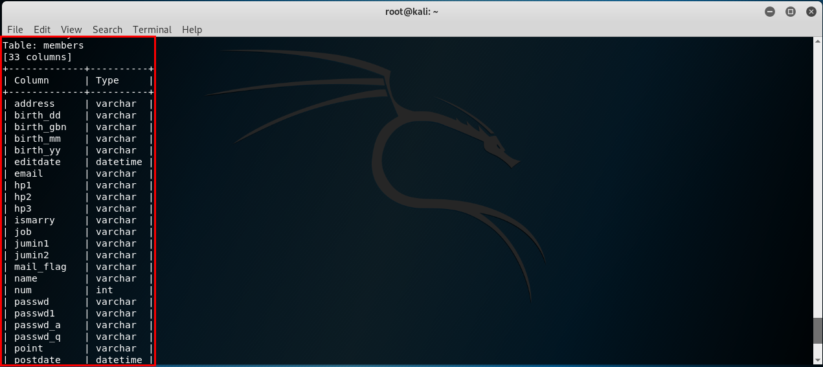Click the 'passwd_q' column name

click(38, 337)
